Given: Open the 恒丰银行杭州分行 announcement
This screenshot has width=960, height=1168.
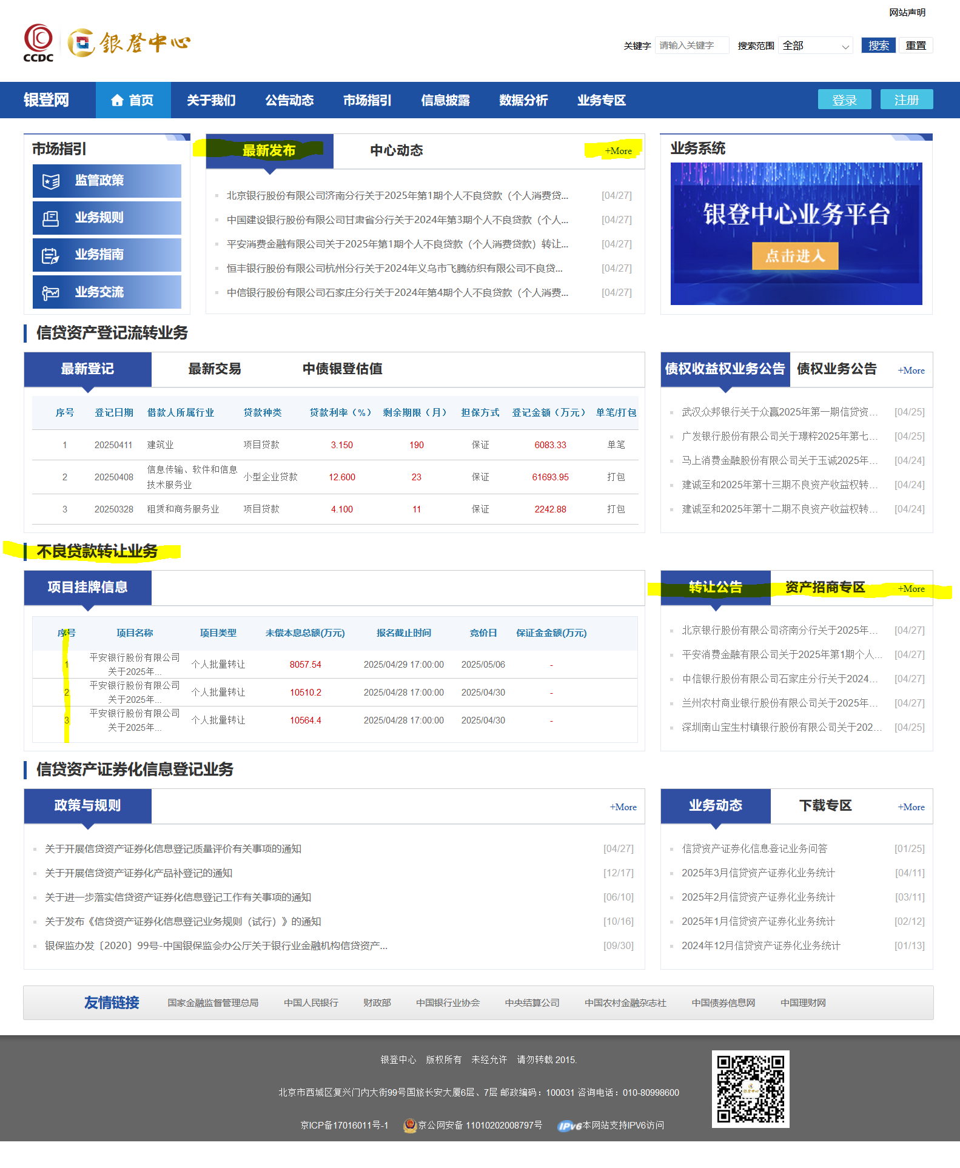Looking at the screenshot, I should pos(395,268).
